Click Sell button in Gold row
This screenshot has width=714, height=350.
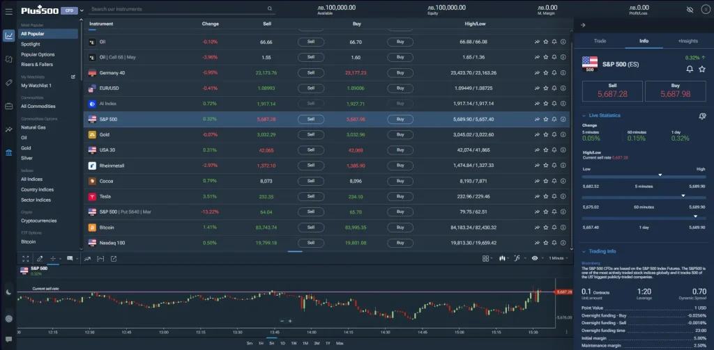click(311, 135)
